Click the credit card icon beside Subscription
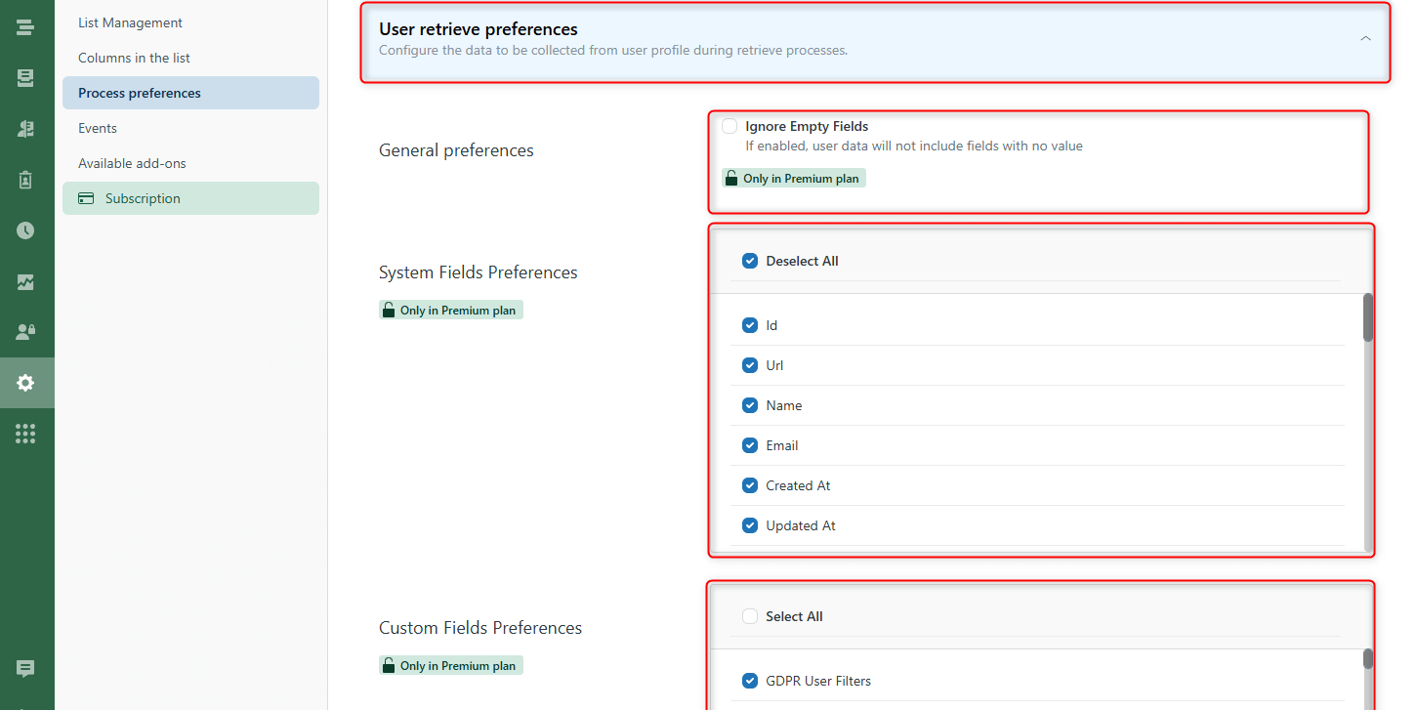This screenshot has height=710, width=1417. [86, 198]
